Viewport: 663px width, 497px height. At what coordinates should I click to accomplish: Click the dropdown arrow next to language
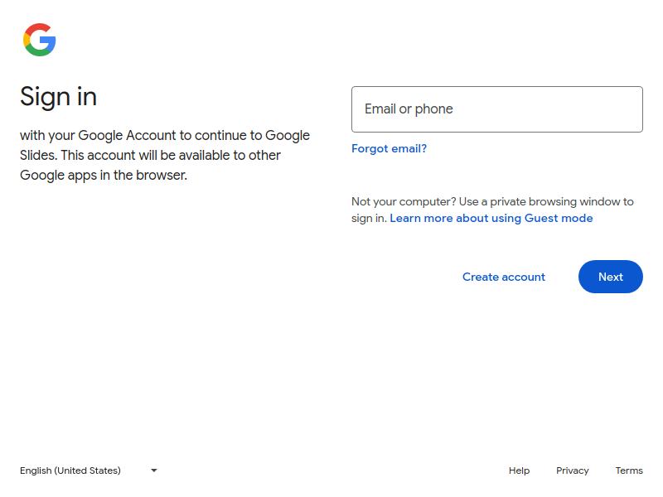click(x=153, y=470)
